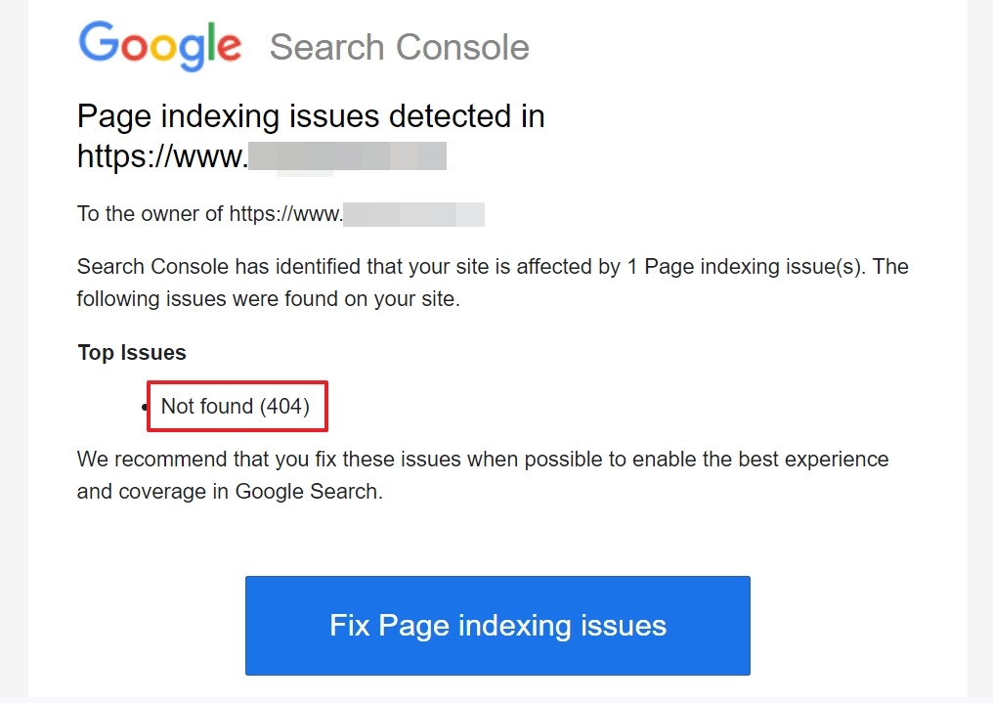Click the yellow 'o' in the Google logo
The height and width of the screenshot is (703, 993).
tap(164, 49)
